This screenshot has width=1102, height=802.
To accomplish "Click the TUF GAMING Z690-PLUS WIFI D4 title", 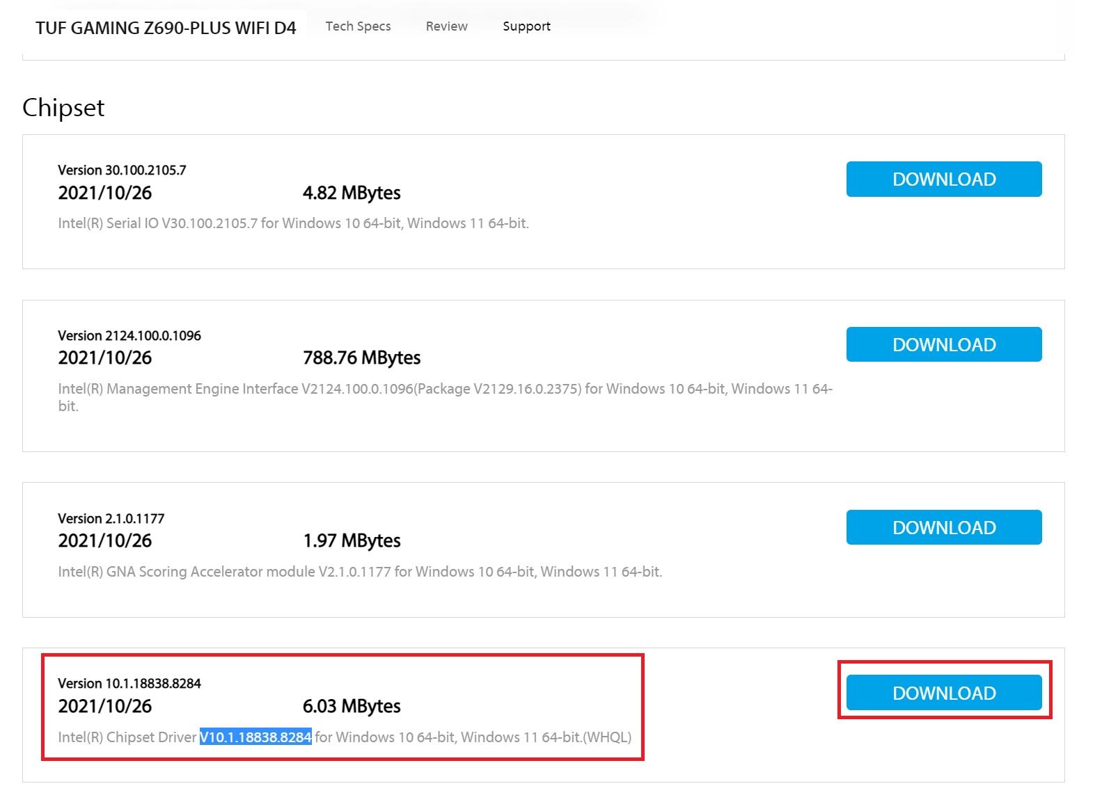I will [x=166, y=28].
